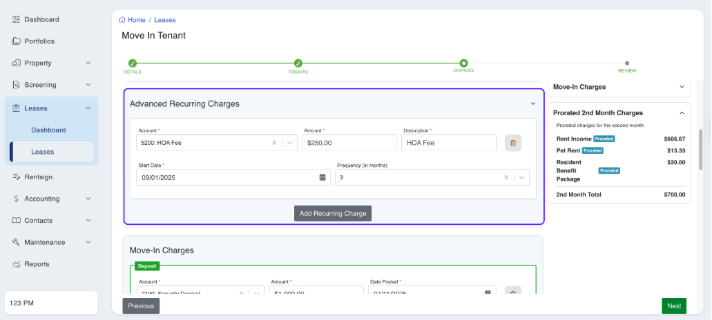Delete the HOA Fee recurring charge

pos(512,143)
